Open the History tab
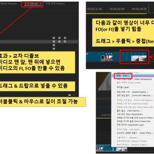The width and height of the screenshot is (154, 154). tap(55, 4)
